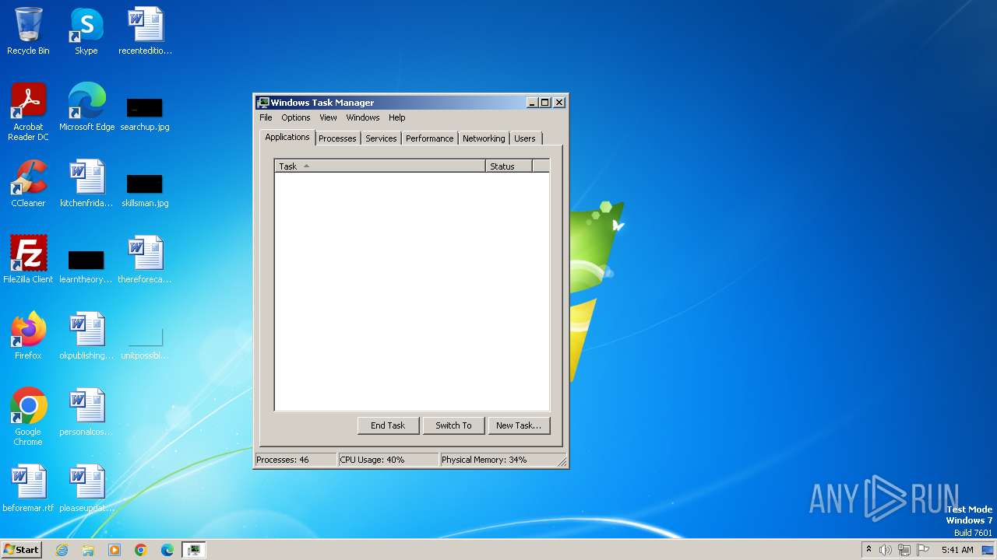Click the Edge icon in the taskbar
Image resolution: width=997 pixels, height=560 pixels.
click(x=167, y=550)
